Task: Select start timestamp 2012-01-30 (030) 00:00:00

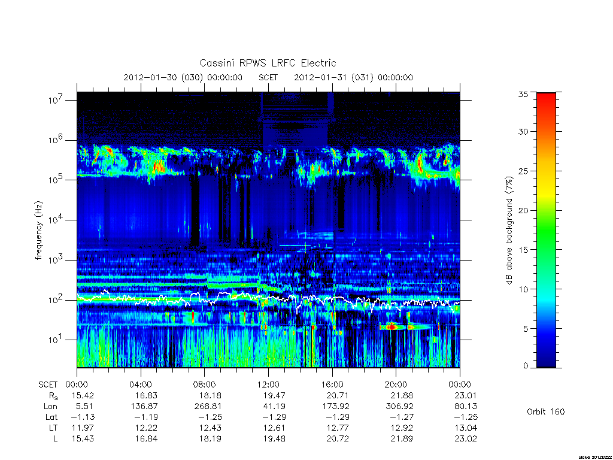Action: [x=183, y=77]
